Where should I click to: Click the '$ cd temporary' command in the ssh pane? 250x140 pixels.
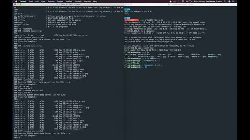(152, 59)
